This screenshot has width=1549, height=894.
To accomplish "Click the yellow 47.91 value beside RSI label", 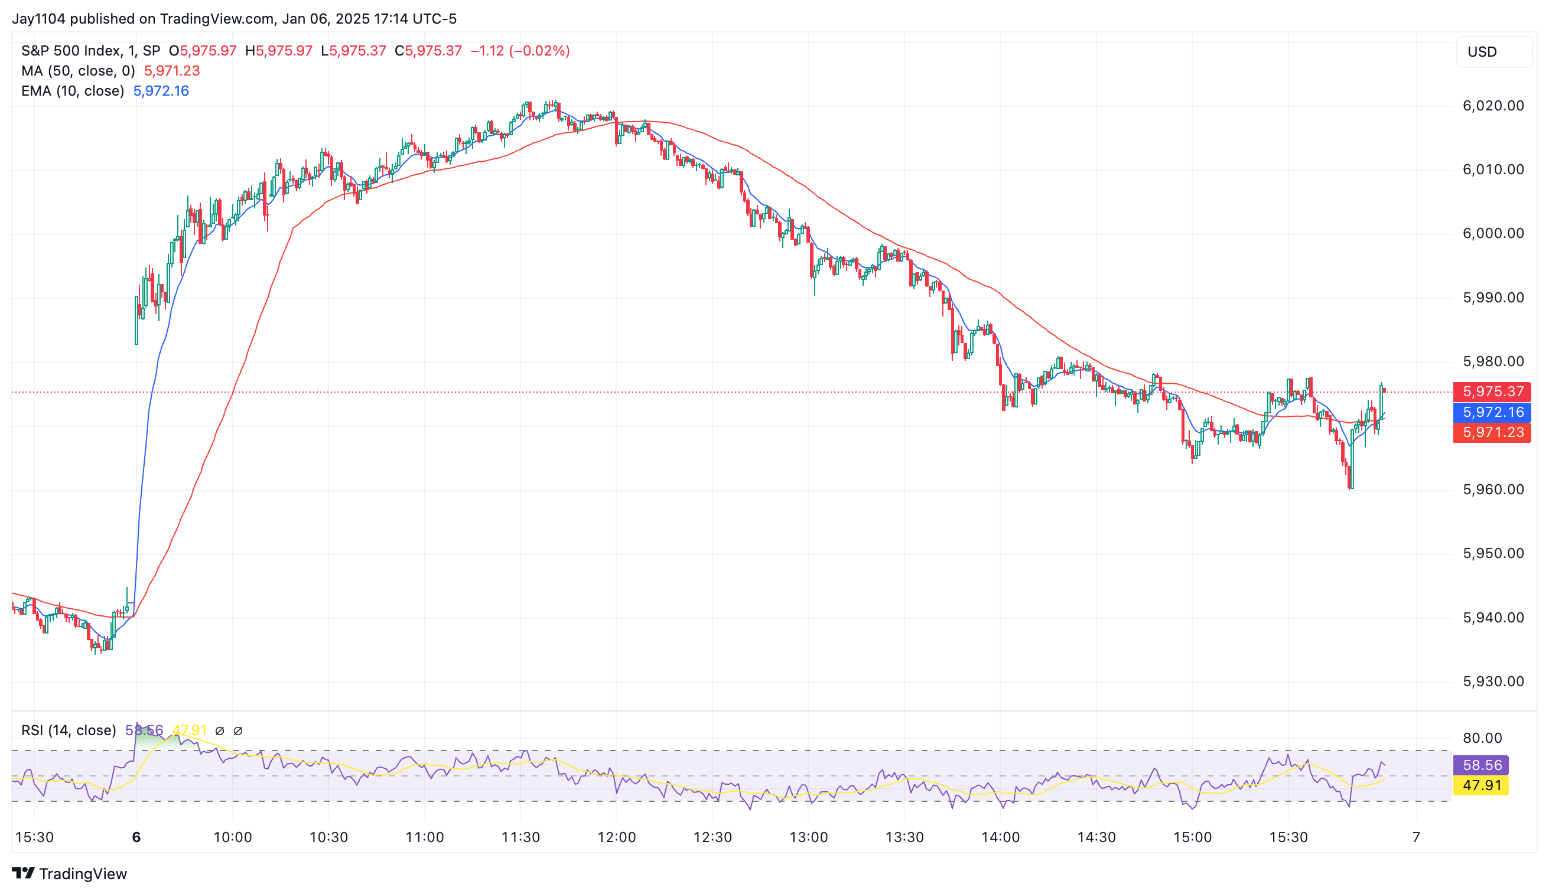I will (189, 730).
